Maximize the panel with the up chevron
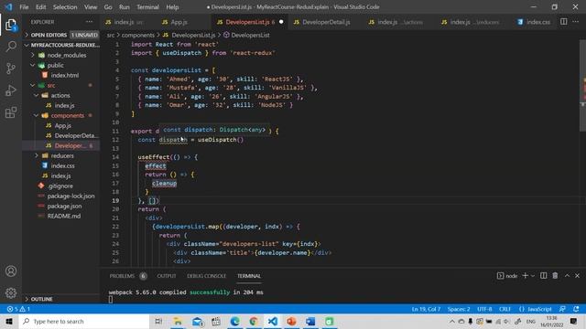This screenshot has height=329, width=586. pos(567,276)
